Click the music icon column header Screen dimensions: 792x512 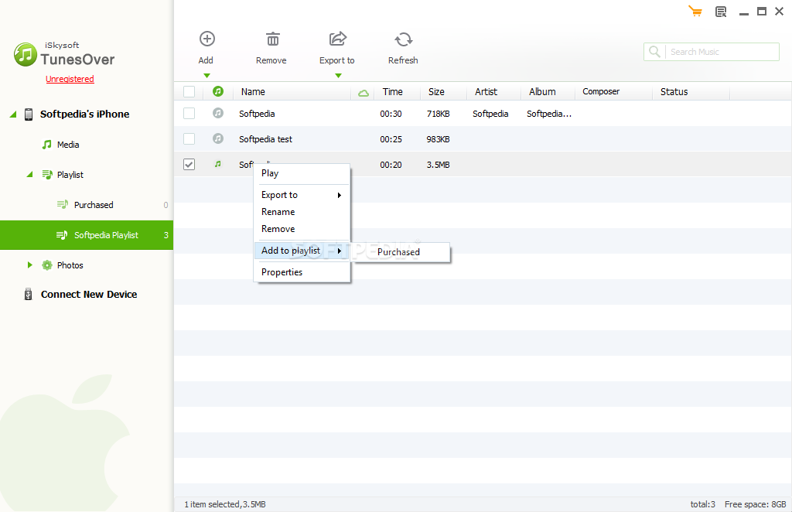[217, 91]
